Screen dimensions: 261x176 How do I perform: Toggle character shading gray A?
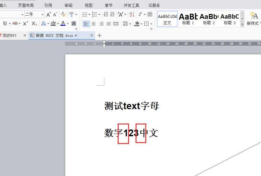[x=74, y=23]
